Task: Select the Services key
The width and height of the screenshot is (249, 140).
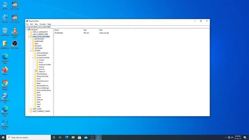Action: click(42, 69)
